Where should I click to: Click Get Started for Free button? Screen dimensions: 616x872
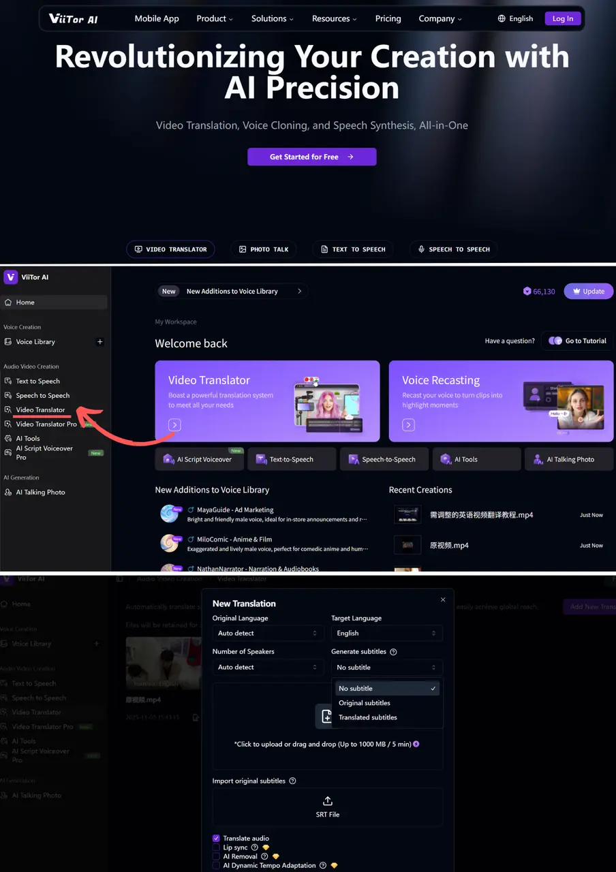(311, 157)
